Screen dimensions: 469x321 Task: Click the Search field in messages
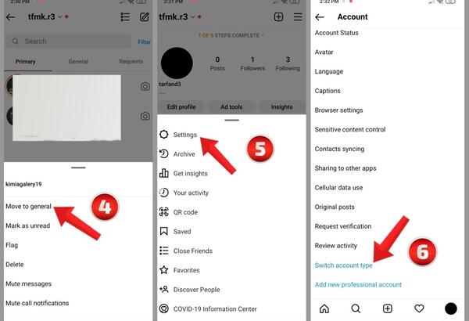coord(69,41)
